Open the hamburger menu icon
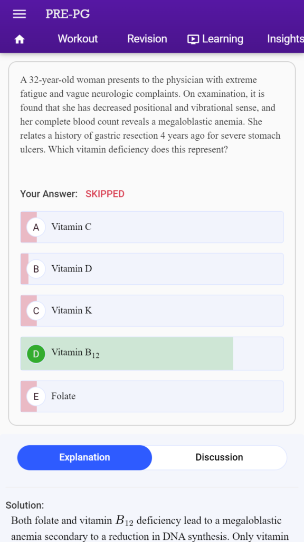Viewport: 304px width, 542px height. pyautogui.click(x=20, y=14)
